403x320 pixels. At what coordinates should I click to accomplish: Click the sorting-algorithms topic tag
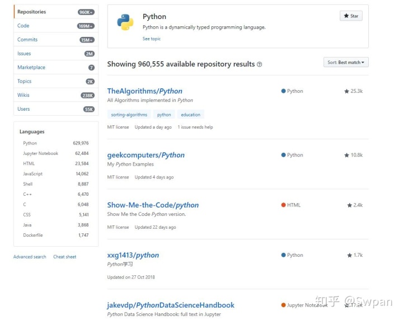[x=129, y=115]
